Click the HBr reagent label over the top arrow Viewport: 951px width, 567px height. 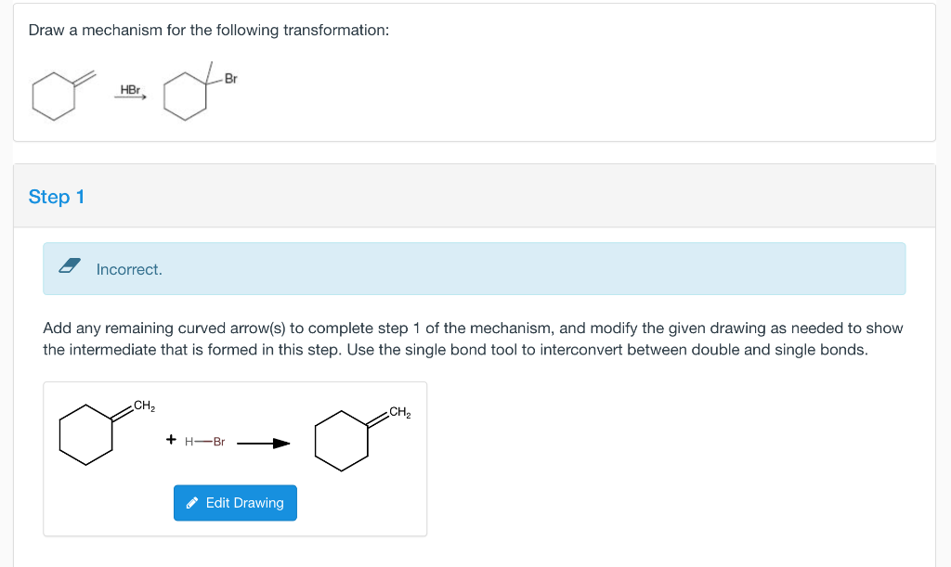(129, 90)
